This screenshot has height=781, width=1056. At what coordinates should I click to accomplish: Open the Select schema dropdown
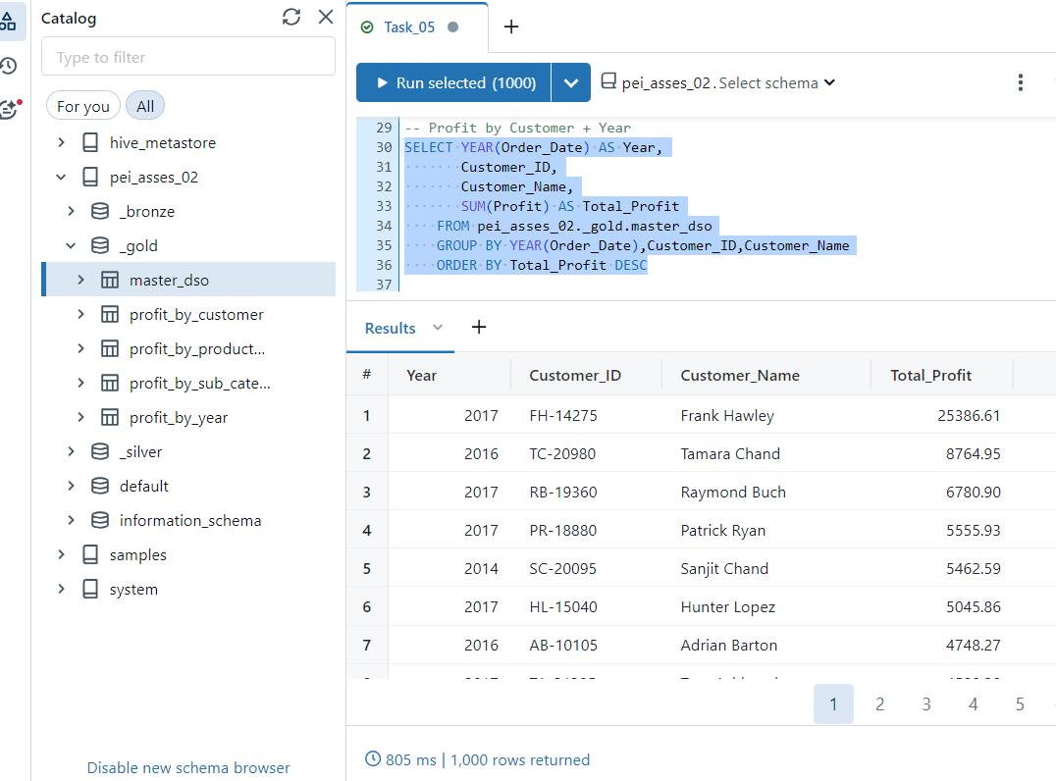[x=777, y=82]
